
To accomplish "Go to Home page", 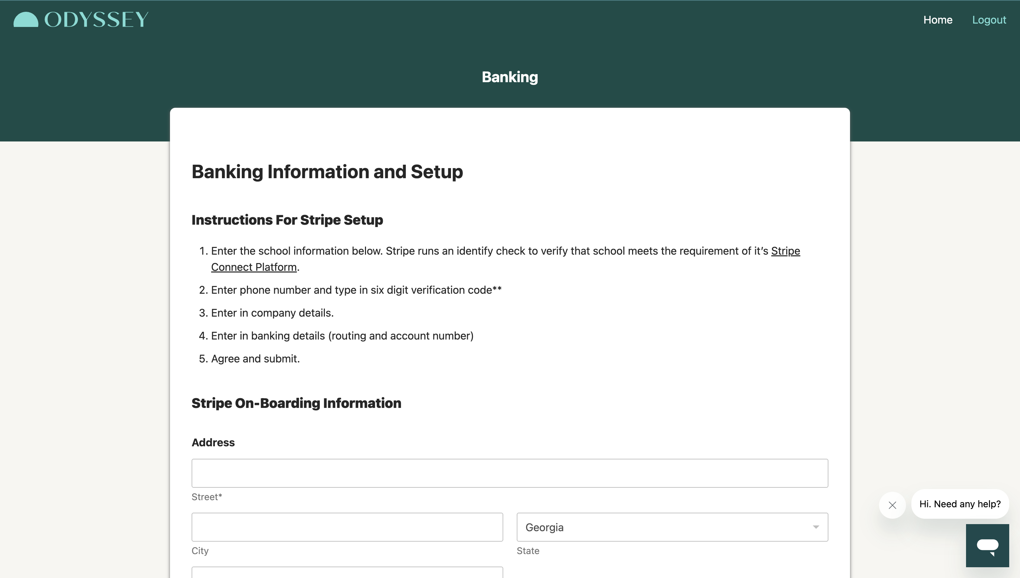I will pos(938,20).
